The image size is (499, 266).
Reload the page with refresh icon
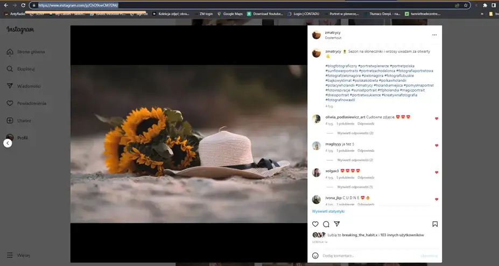(x=23, y=5)
